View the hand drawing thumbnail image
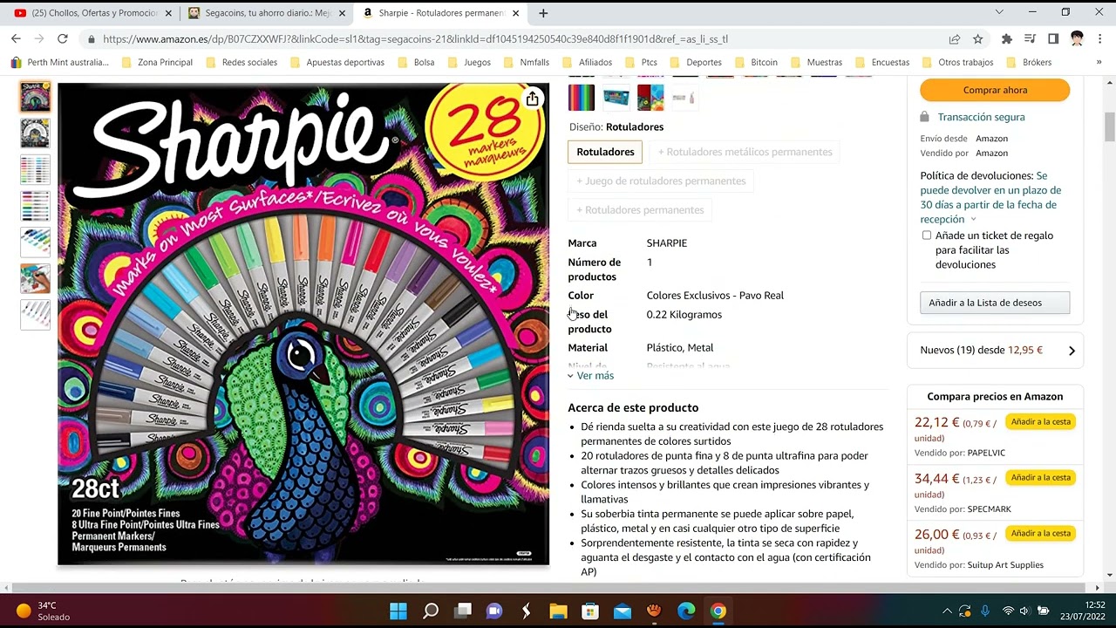Image resolution: width=1116 pixels, height=628 pixels. pyautogui.click(x=35, y=278)
